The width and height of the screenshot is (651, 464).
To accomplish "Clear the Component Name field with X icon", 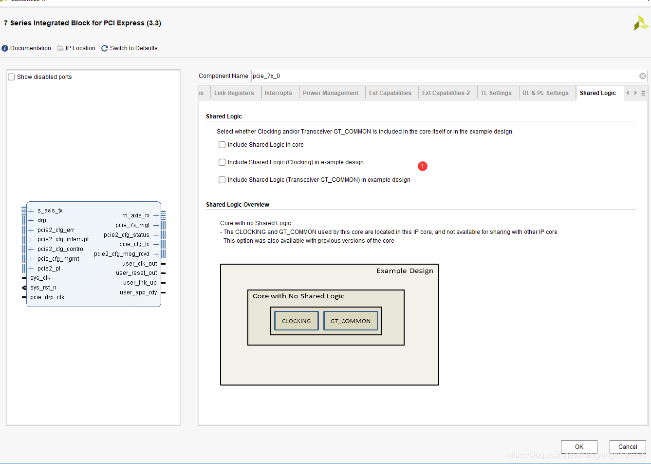I will 643,76.
